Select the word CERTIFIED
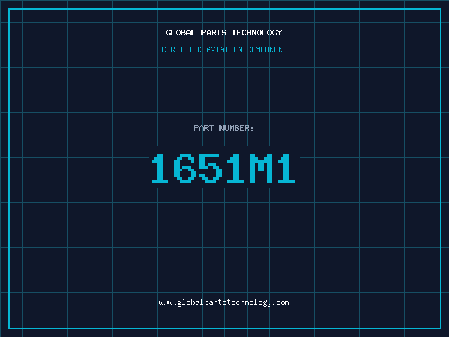Viewport: 449px width, 337px height. click(x=182, y=49)
